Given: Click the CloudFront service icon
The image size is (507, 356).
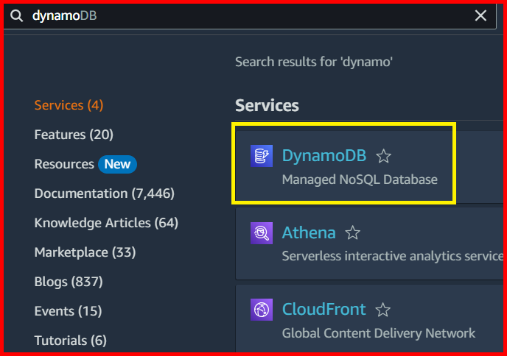Looking at the screenshot, I should (x=262, y=310).
